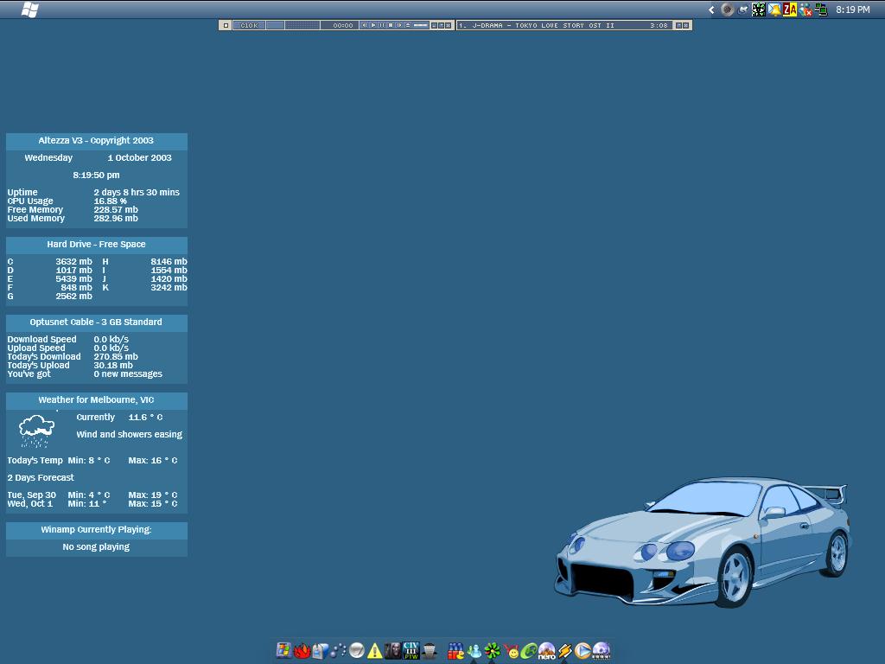Click the Winamp system menu box
885x664 pixels.
(x=226, y=26)
